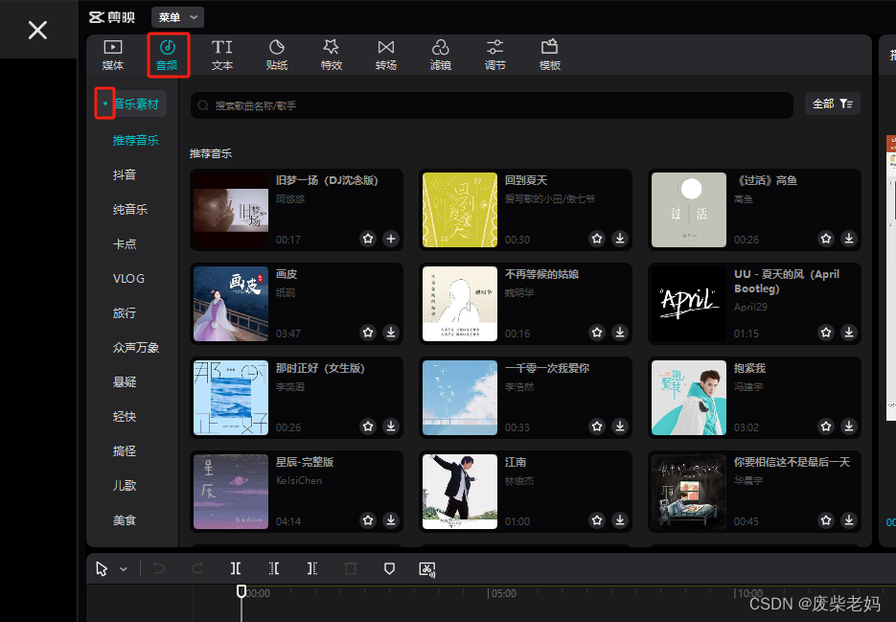
Task: Download the song 星辰-完整版
Action: coord(391,520)
